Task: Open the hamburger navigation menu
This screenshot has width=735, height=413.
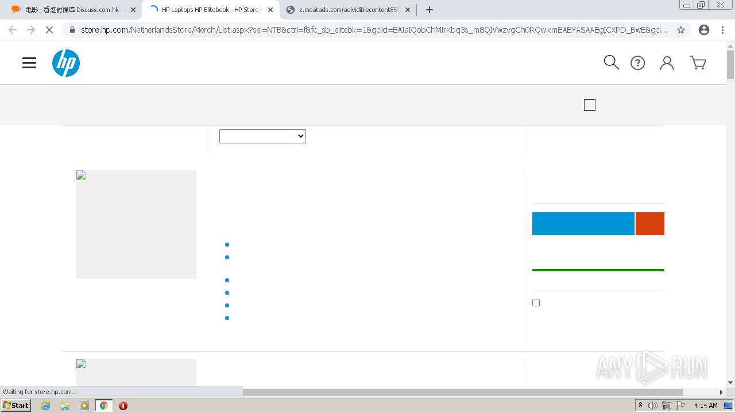Action: (29, 63)
